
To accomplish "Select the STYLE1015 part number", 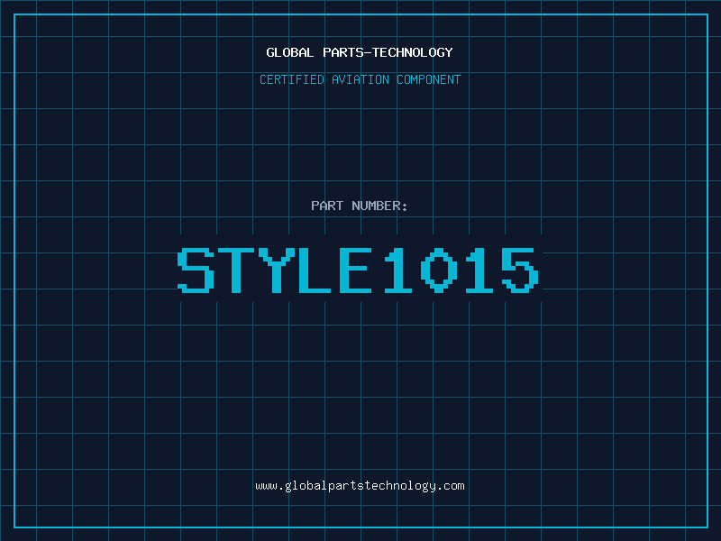I will point(358,270).
